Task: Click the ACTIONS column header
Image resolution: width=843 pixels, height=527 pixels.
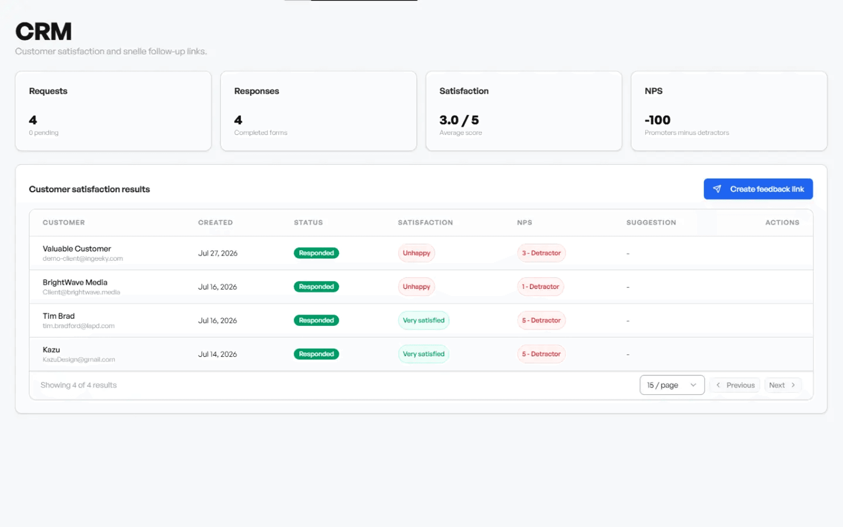Action: tap(782, 223)
